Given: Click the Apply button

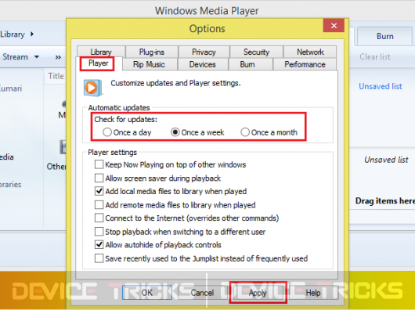Looking at the screenshot, I should (258, 293).
